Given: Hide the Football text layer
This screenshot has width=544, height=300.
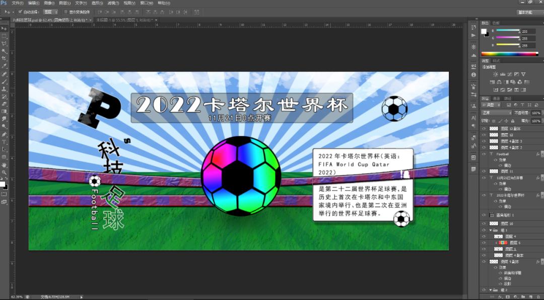Looking at the screenshot, I should [484, 154].
